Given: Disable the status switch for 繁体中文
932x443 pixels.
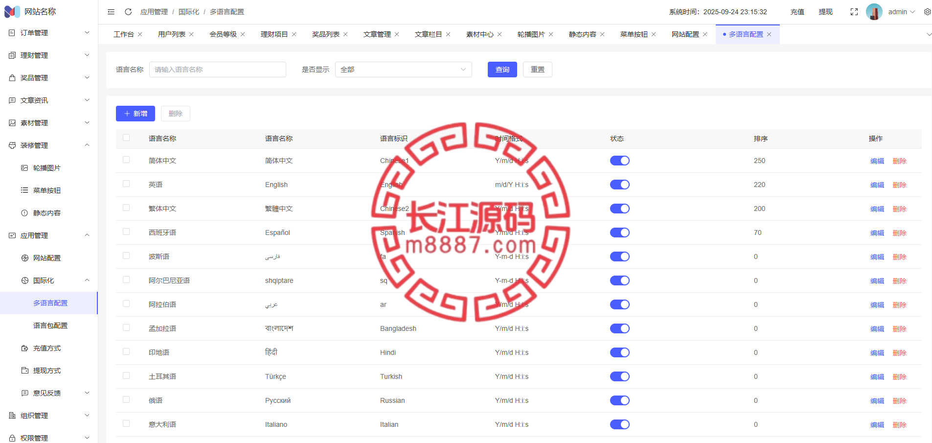Looking at the screenshot, I should 619,209.
